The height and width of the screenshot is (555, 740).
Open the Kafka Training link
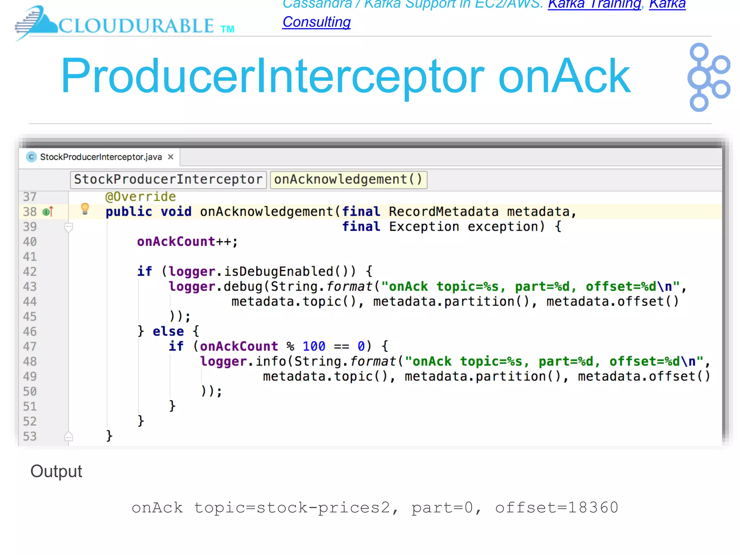594,4
